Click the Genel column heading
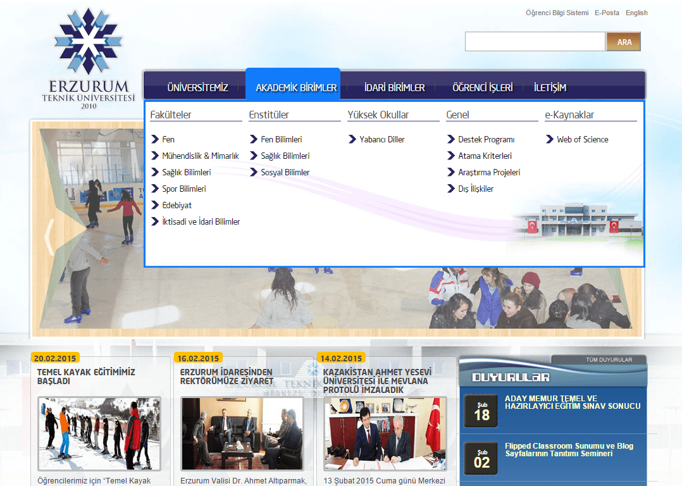The image size is (682, 486). [x=457, y=115]
